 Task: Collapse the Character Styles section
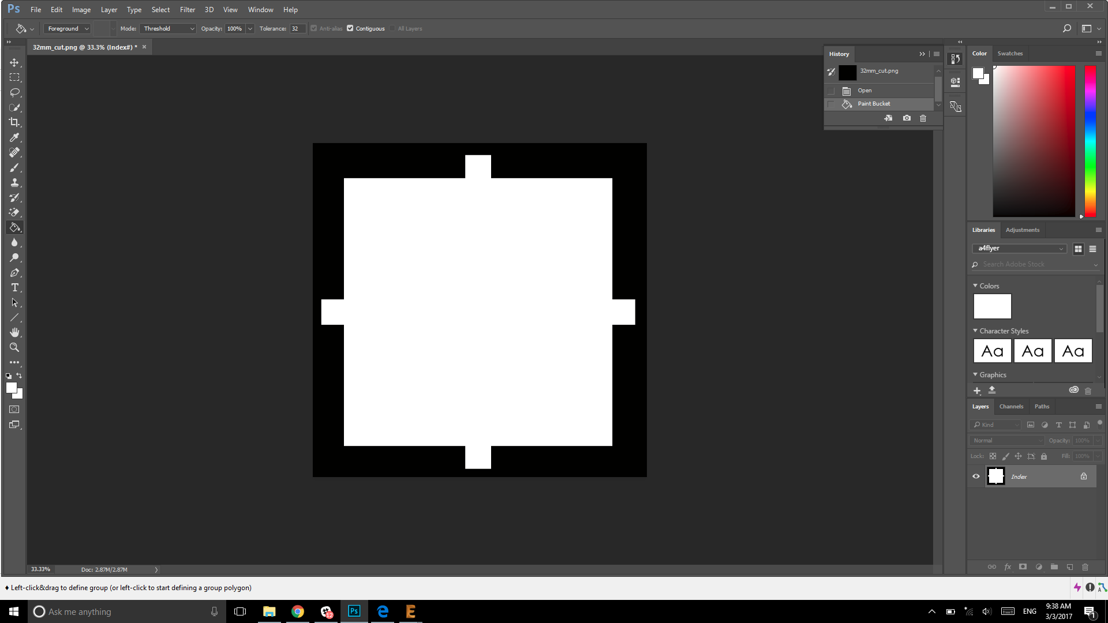(x=975, y=331)
